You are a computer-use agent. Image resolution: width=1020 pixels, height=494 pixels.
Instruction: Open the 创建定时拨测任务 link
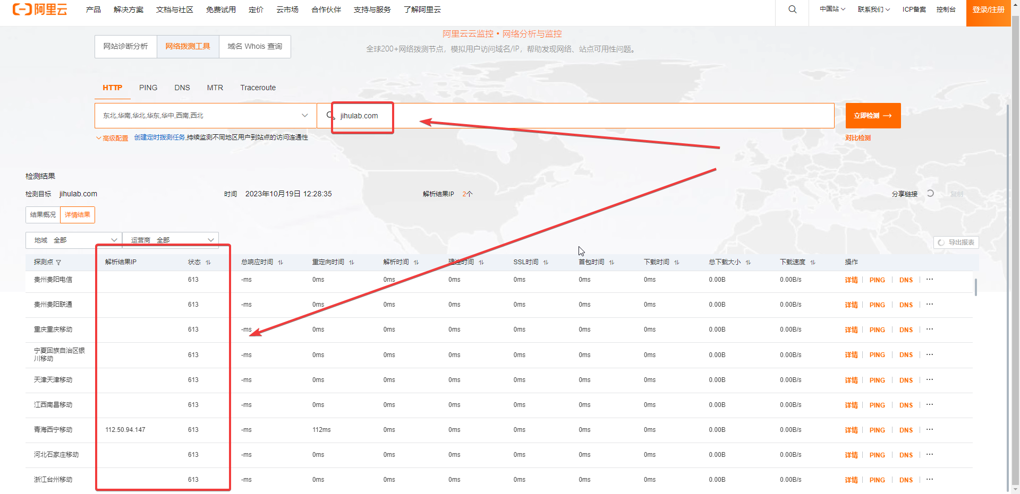click(x=159, y=137)
